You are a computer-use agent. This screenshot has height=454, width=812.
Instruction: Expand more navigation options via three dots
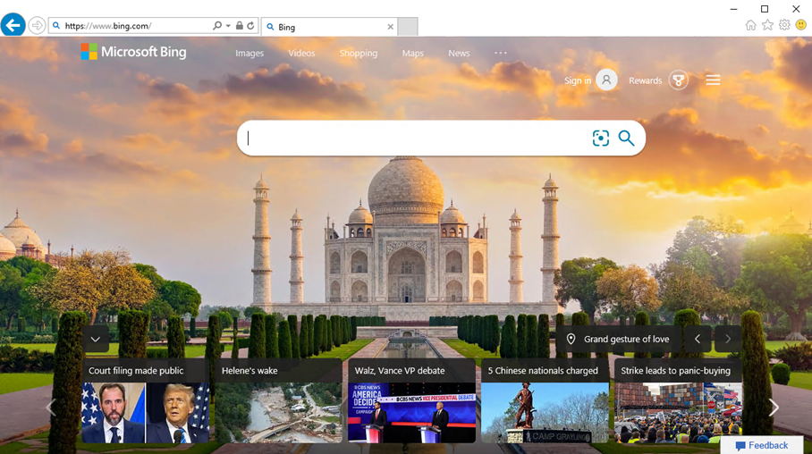coord(500,53)
